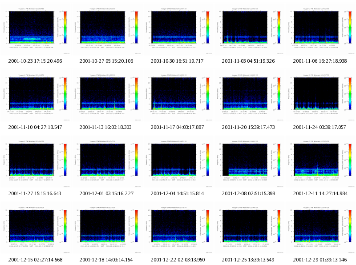This screenshot has height=265, width=356.
Task: Click the caption text 2001-11-13 16:03:18.303
Action: (x=105, y=127)
